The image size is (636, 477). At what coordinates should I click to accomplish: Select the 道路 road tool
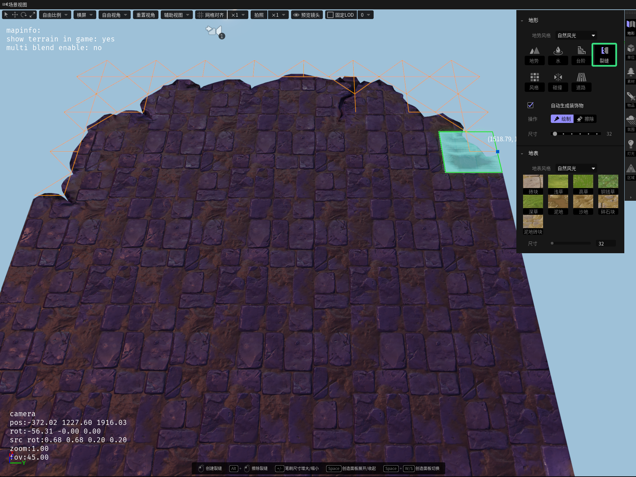(x=581, y=82)
